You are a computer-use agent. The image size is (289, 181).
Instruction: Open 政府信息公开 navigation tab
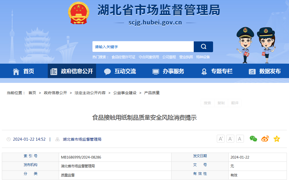click(x=72, y=71)
